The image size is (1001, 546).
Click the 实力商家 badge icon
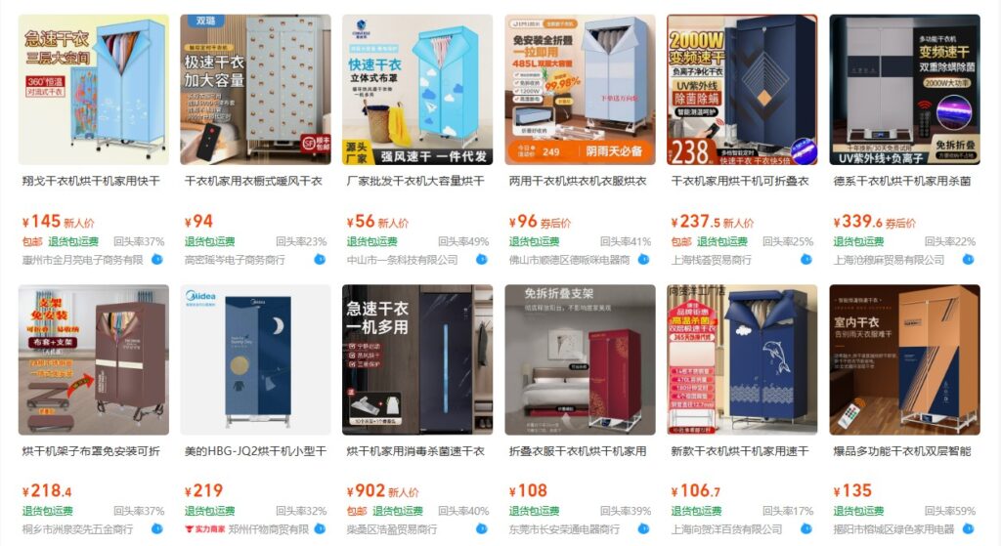point(205,529)
